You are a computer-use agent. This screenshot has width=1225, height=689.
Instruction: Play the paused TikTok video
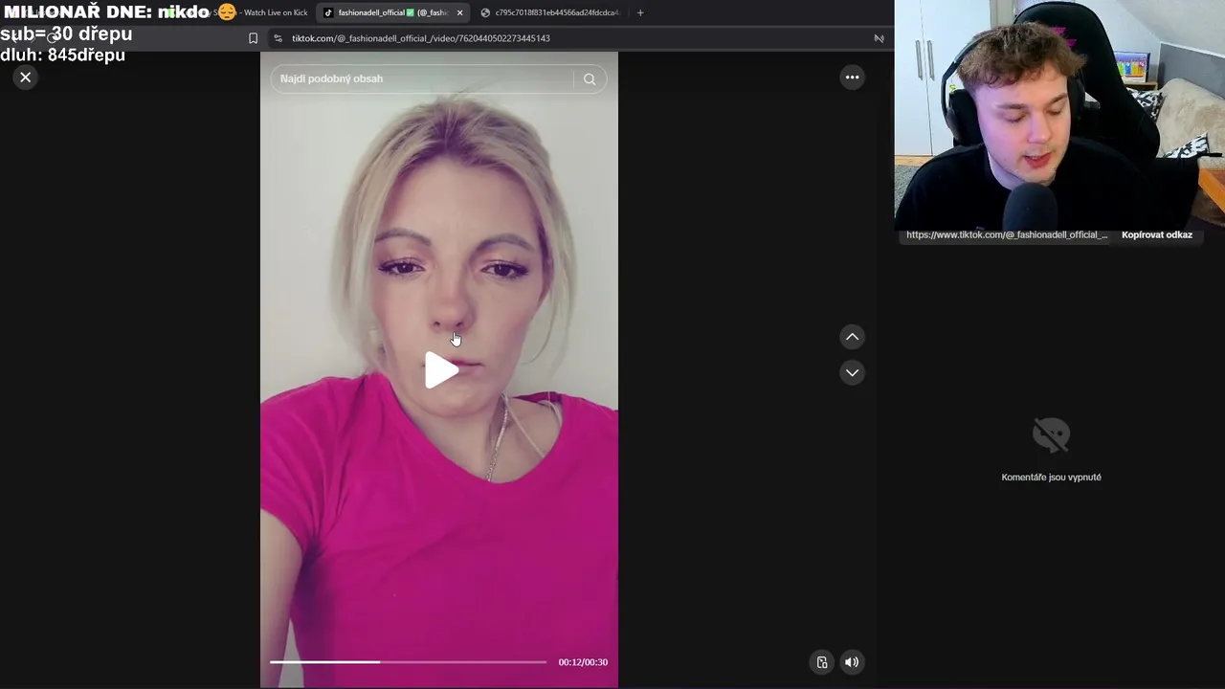pyautogui.click(x=440, y=370)
